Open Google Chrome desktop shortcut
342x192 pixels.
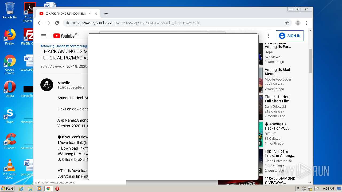[10, 65]
